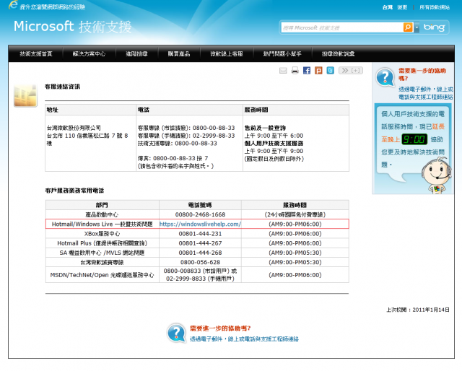
Task: Click the orange Plurk share icon
Action: (318, 71)
